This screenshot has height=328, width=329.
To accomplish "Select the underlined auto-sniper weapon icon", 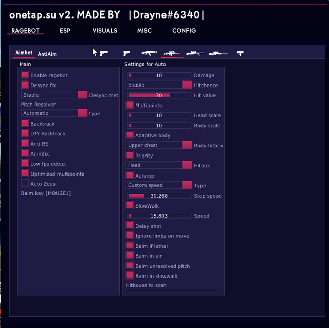I will tap(172, 53).
